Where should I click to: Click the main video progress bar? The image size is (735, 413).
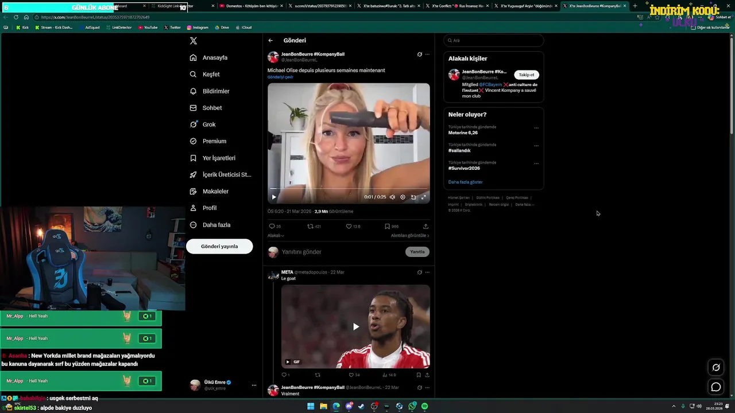(x=349, y=189)
